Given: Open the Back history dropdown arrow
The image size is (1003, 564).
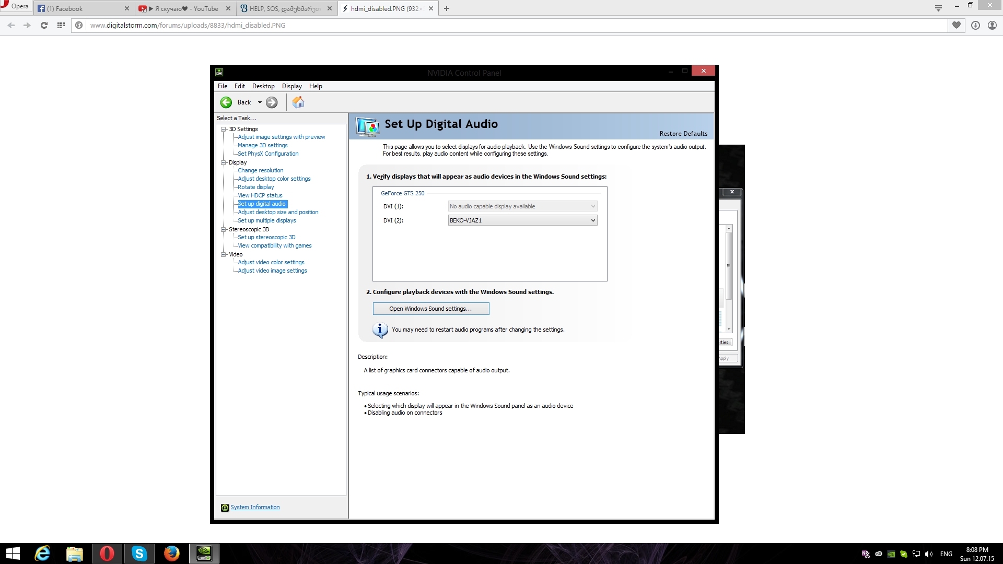Looking at the screenshot, I should [x=260, y=102].
